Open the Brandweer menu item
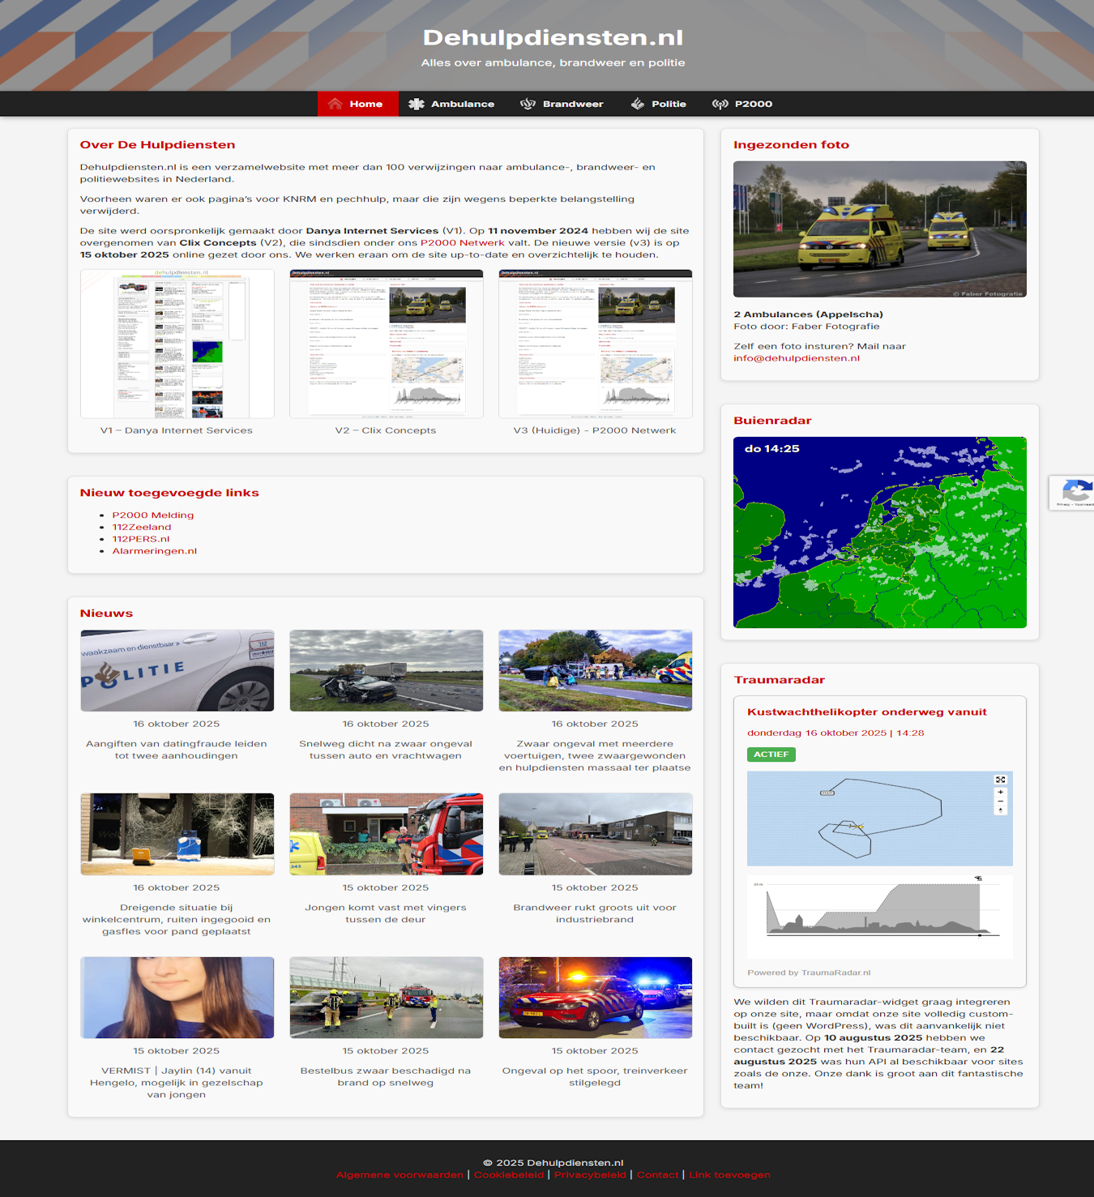The height and width of the screenshot is (1197, 1094). pyautogui.click(x=572, y=104)
